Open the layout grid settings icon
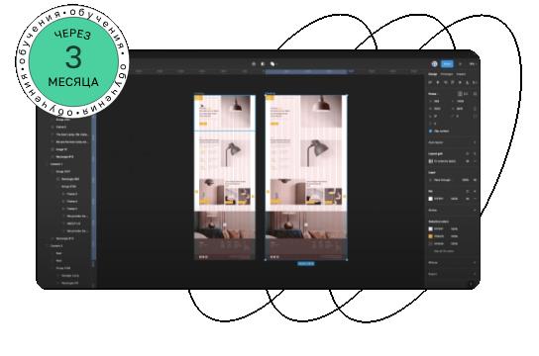Viewport: 539px width, 356px height. point(430,161)
